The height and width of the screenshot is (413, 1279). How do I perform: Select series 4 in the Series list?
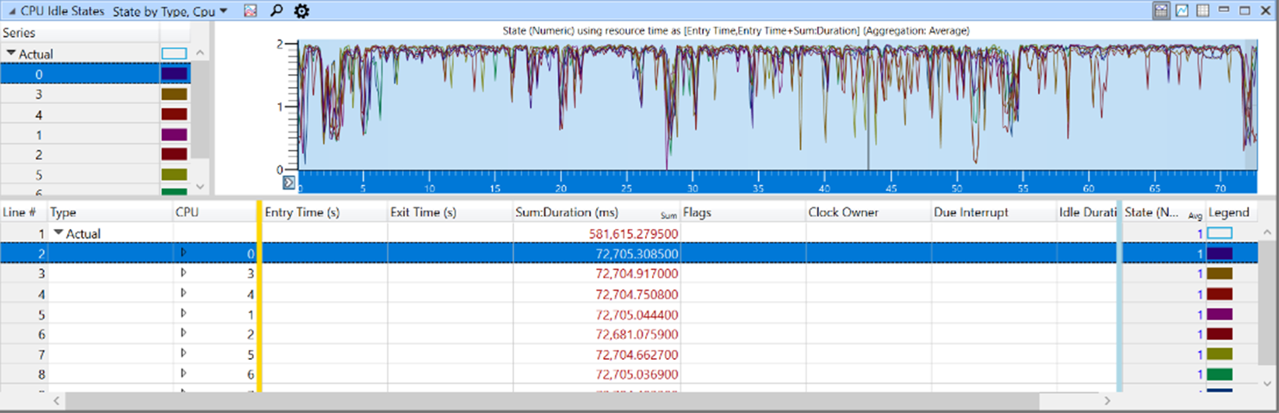[x=40, y=114]
